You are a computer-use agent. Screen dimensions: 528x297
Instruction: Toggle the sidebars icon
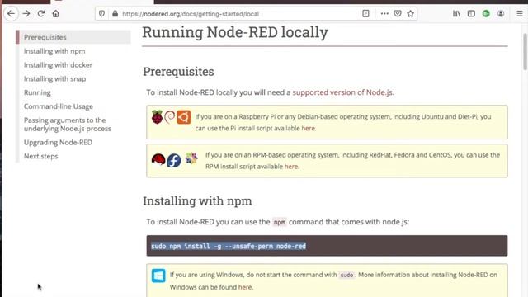(471, 14)
